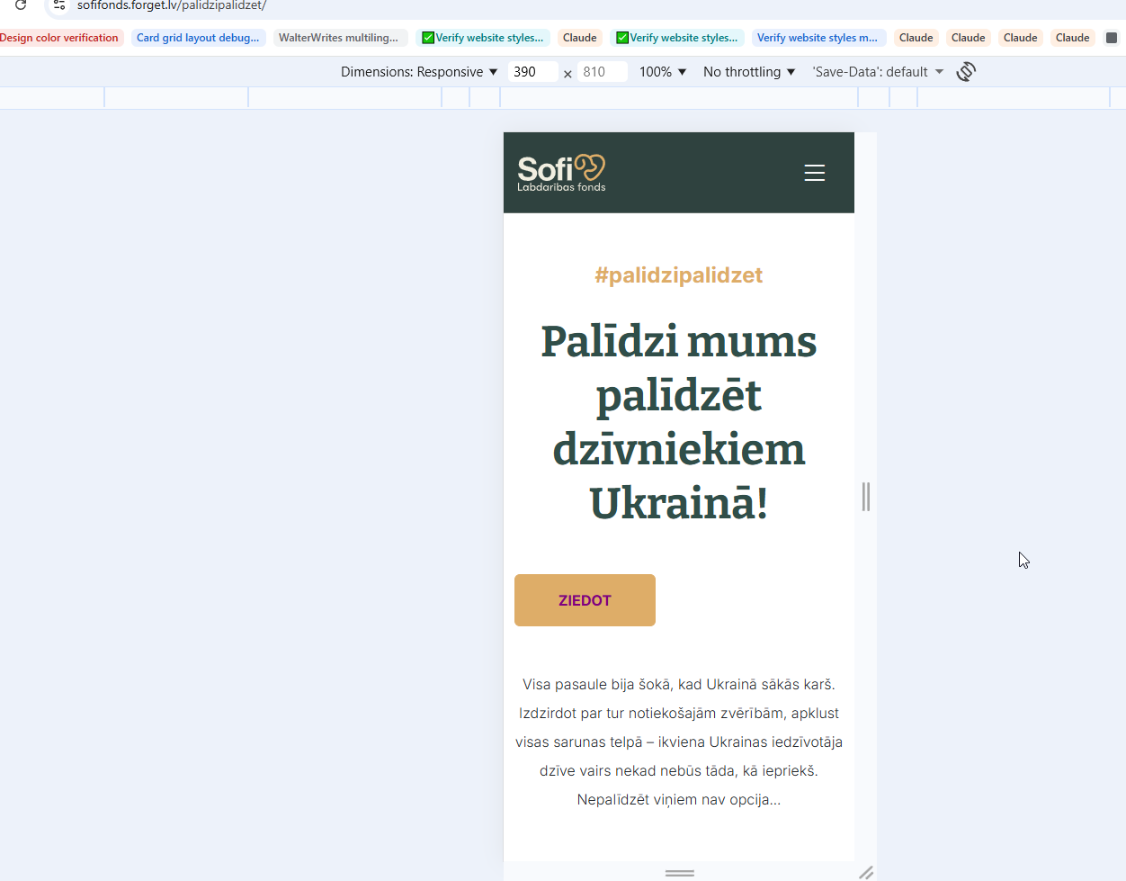Viewport: 1126px width, 881px height.
Task: Reload the page with refresh icon
Action: coord(21,5)
